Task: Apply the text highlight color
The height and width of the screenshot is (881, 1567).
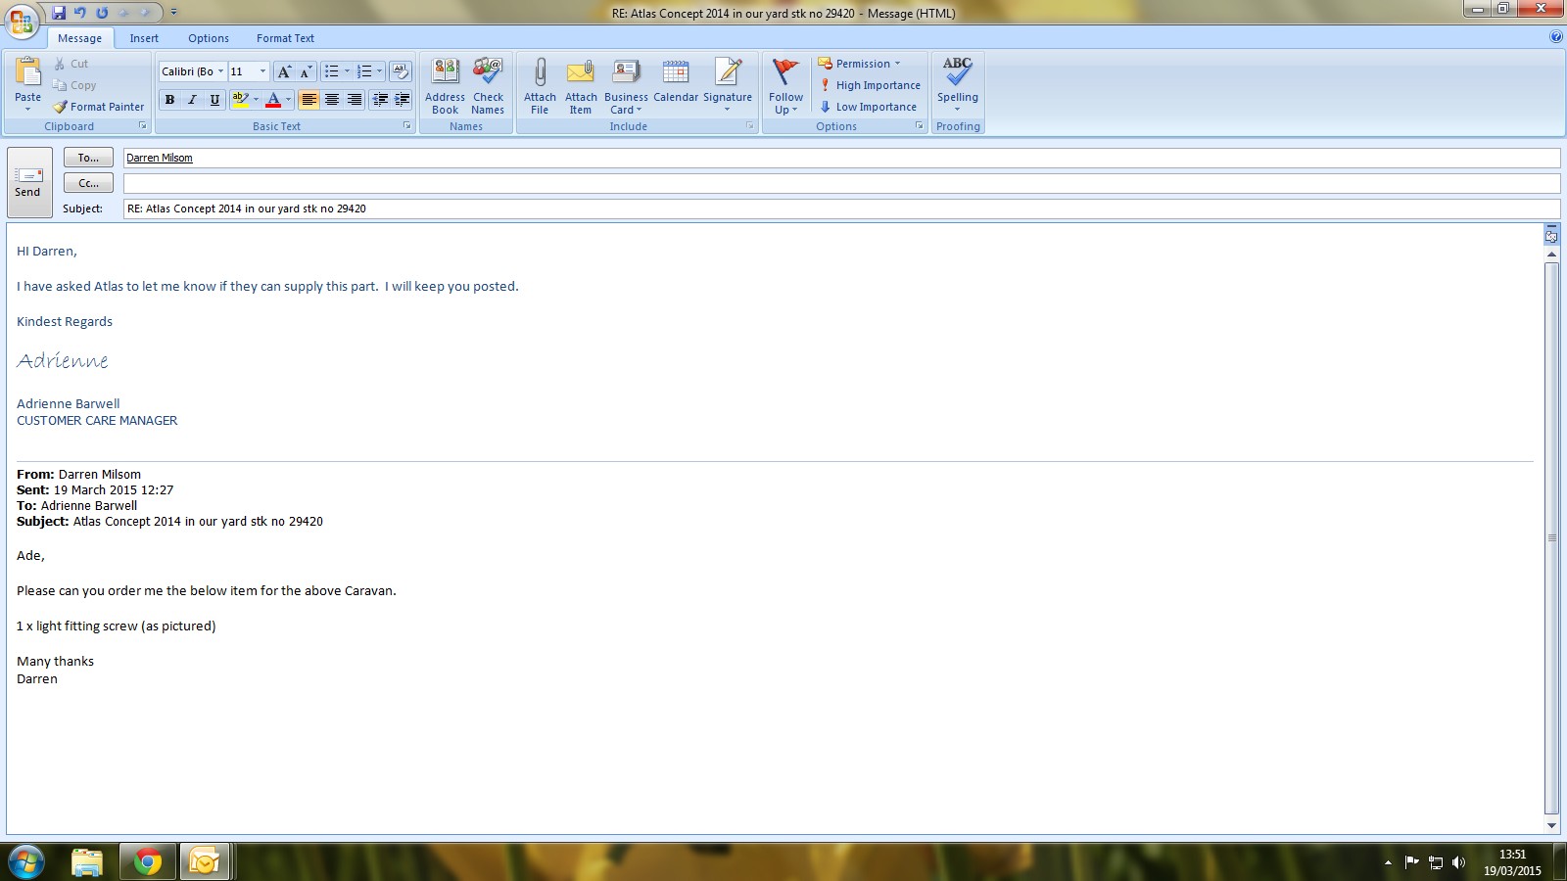Action: point(240,100)
